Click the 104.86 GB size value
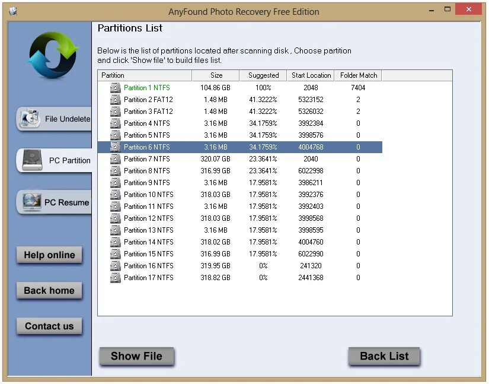The width and height of the screenshot is (489, 384). click(x=216, y=88)
